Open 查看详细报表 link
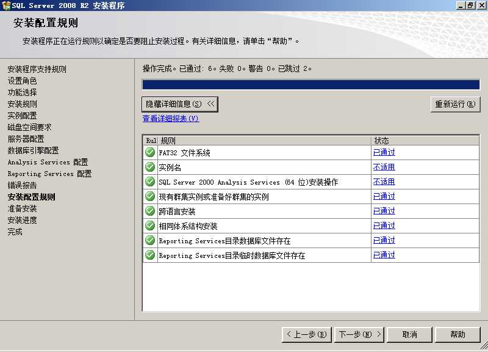Viewport: 488px width, 352px height. pyautogui.click(x=171, y=119)
